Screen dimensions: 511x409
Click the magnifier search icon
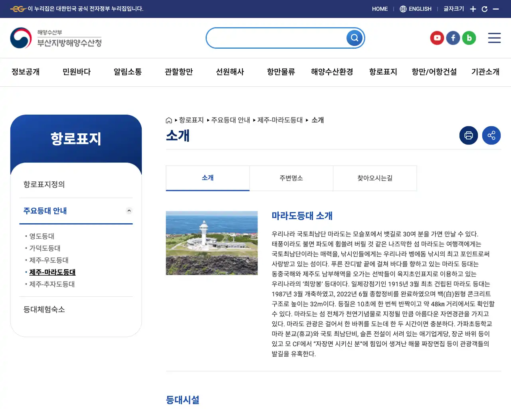click(x=354, y=38)
